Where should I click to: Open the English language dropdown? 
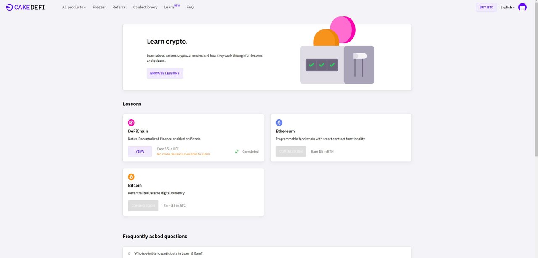point(507,7)
